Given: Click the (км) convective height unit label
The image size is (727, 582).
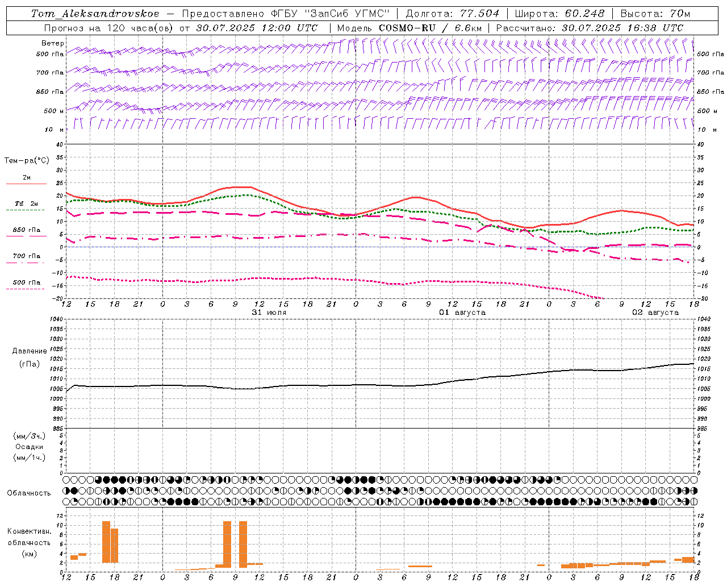Looking at the screenshot, I should tap(29, 554).
